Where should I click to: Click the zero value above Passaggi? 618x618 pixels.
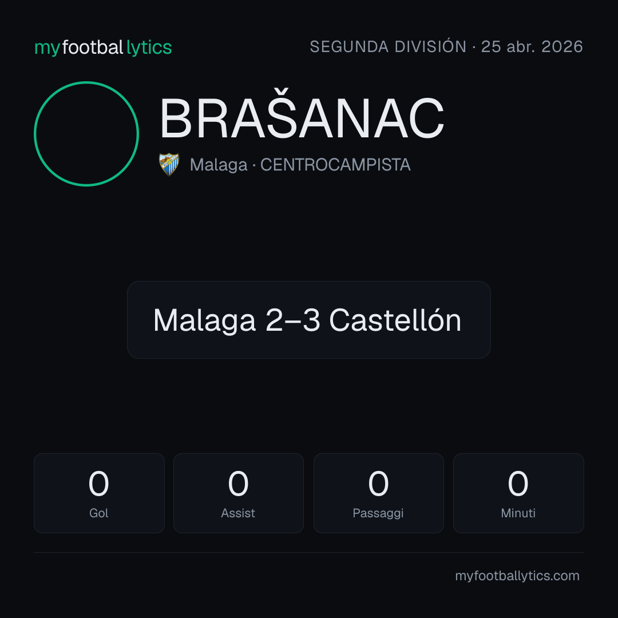pos(378,484)
